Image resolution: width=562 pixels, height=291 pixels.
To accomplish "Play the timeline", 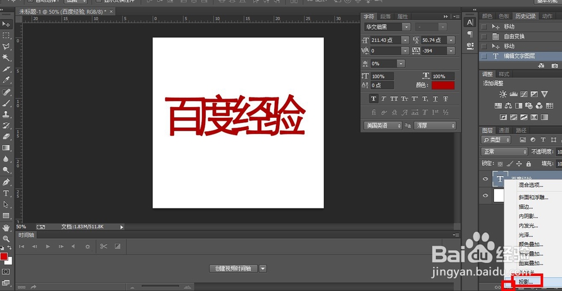I will pyautogui.click(x=48, y=246).
